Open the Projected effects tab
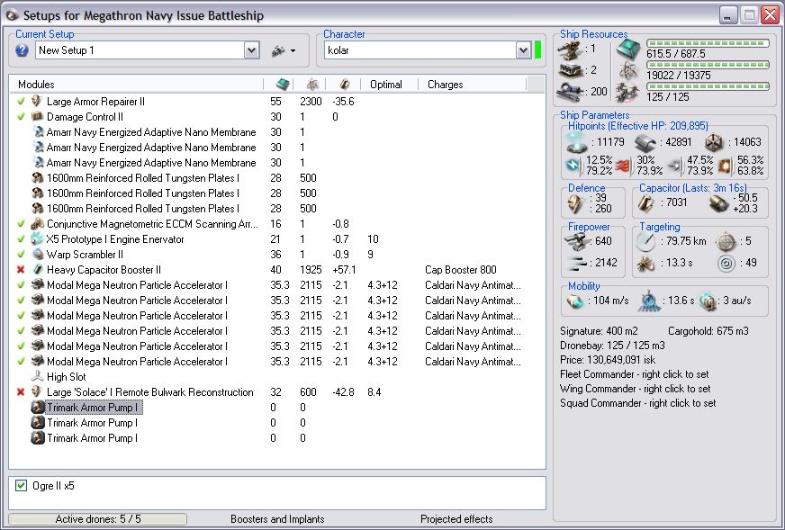This screenshot has height=530, width=785. pyautogui.click(x=456, y=519)
